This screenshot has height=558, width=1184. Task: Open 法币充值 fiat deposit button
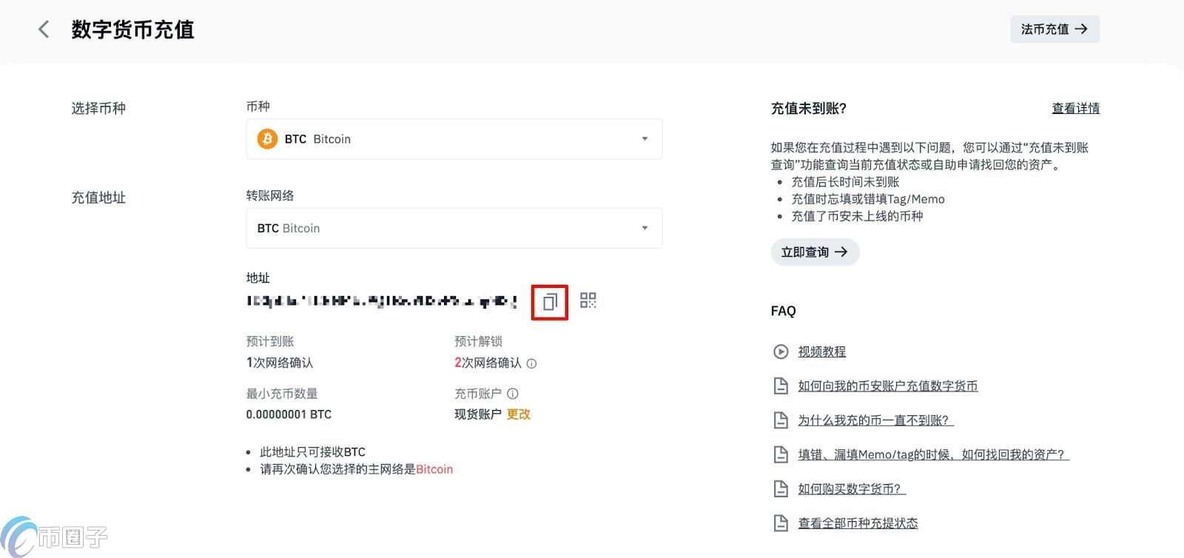pyautogui.click(x=1054, y=29)
